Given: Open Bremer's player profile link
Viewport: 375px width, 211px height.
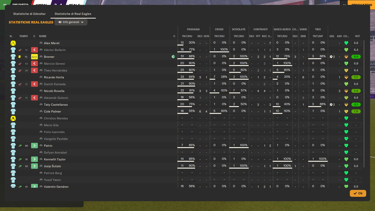Looking at the screenshot, I should pos(49,57).
